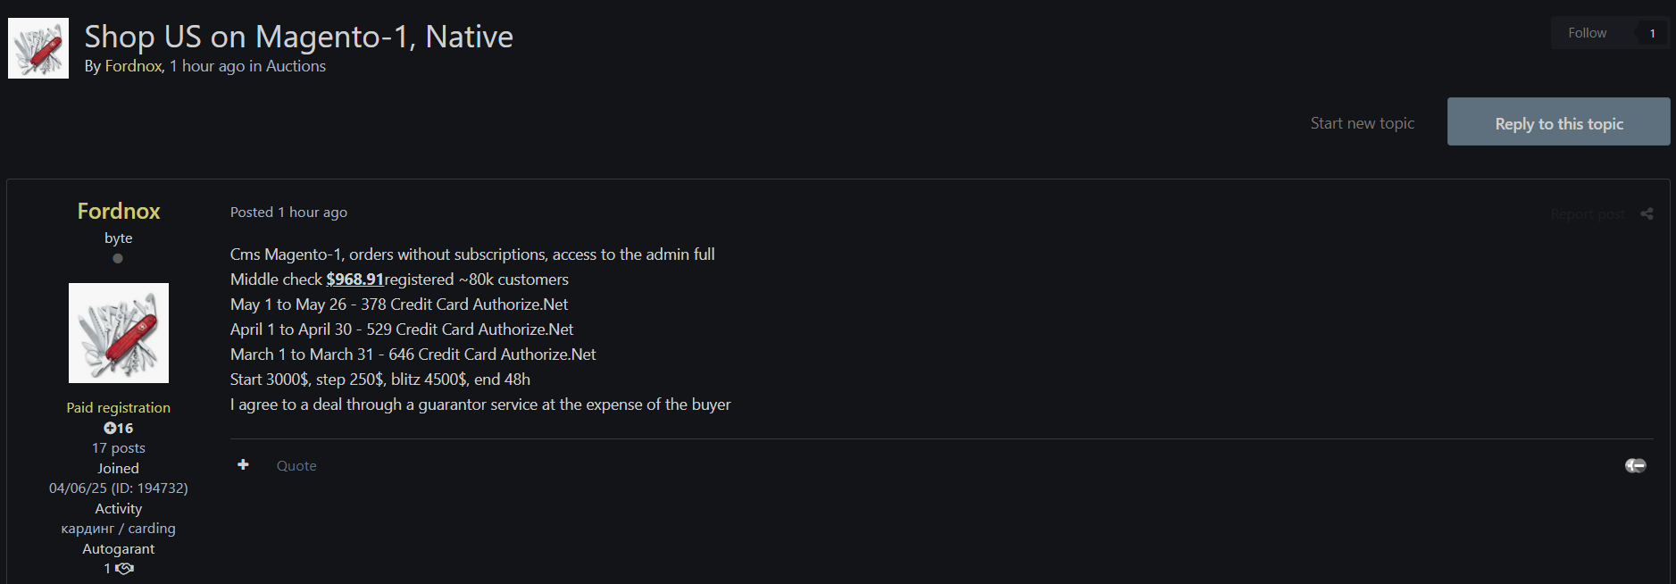Open the follower count badge showing 1

[1652, 33]
